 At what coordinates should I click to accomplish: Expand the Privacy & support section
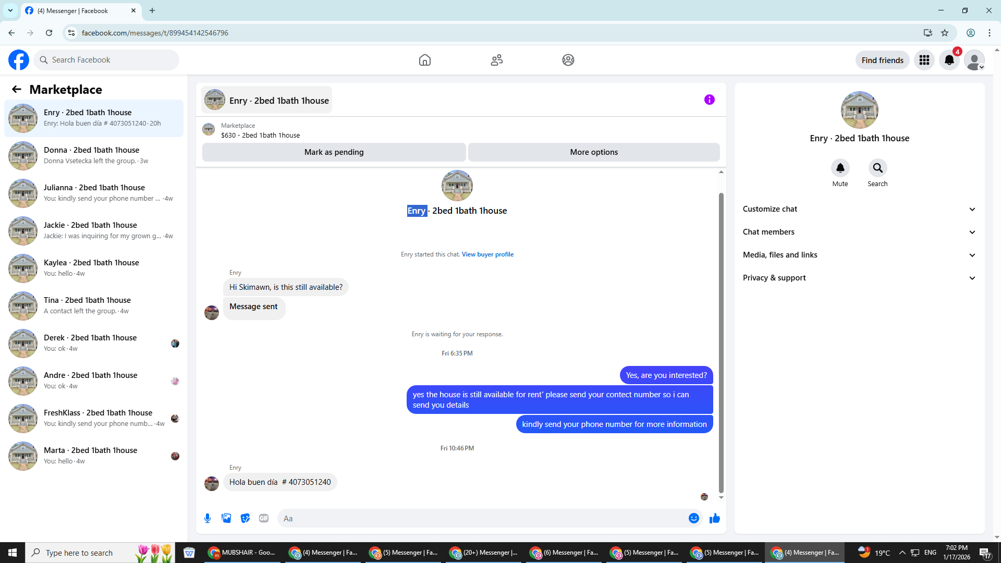click(x=859, y=278)
